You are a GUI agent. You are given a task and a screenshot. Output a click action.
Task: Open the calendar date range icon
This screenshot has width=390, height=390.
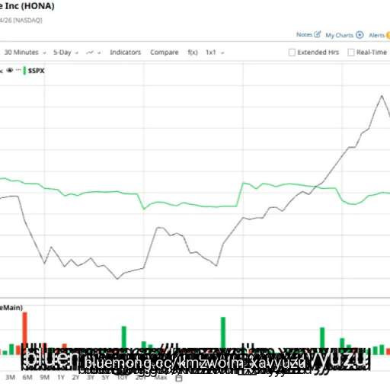click(179, 378)
